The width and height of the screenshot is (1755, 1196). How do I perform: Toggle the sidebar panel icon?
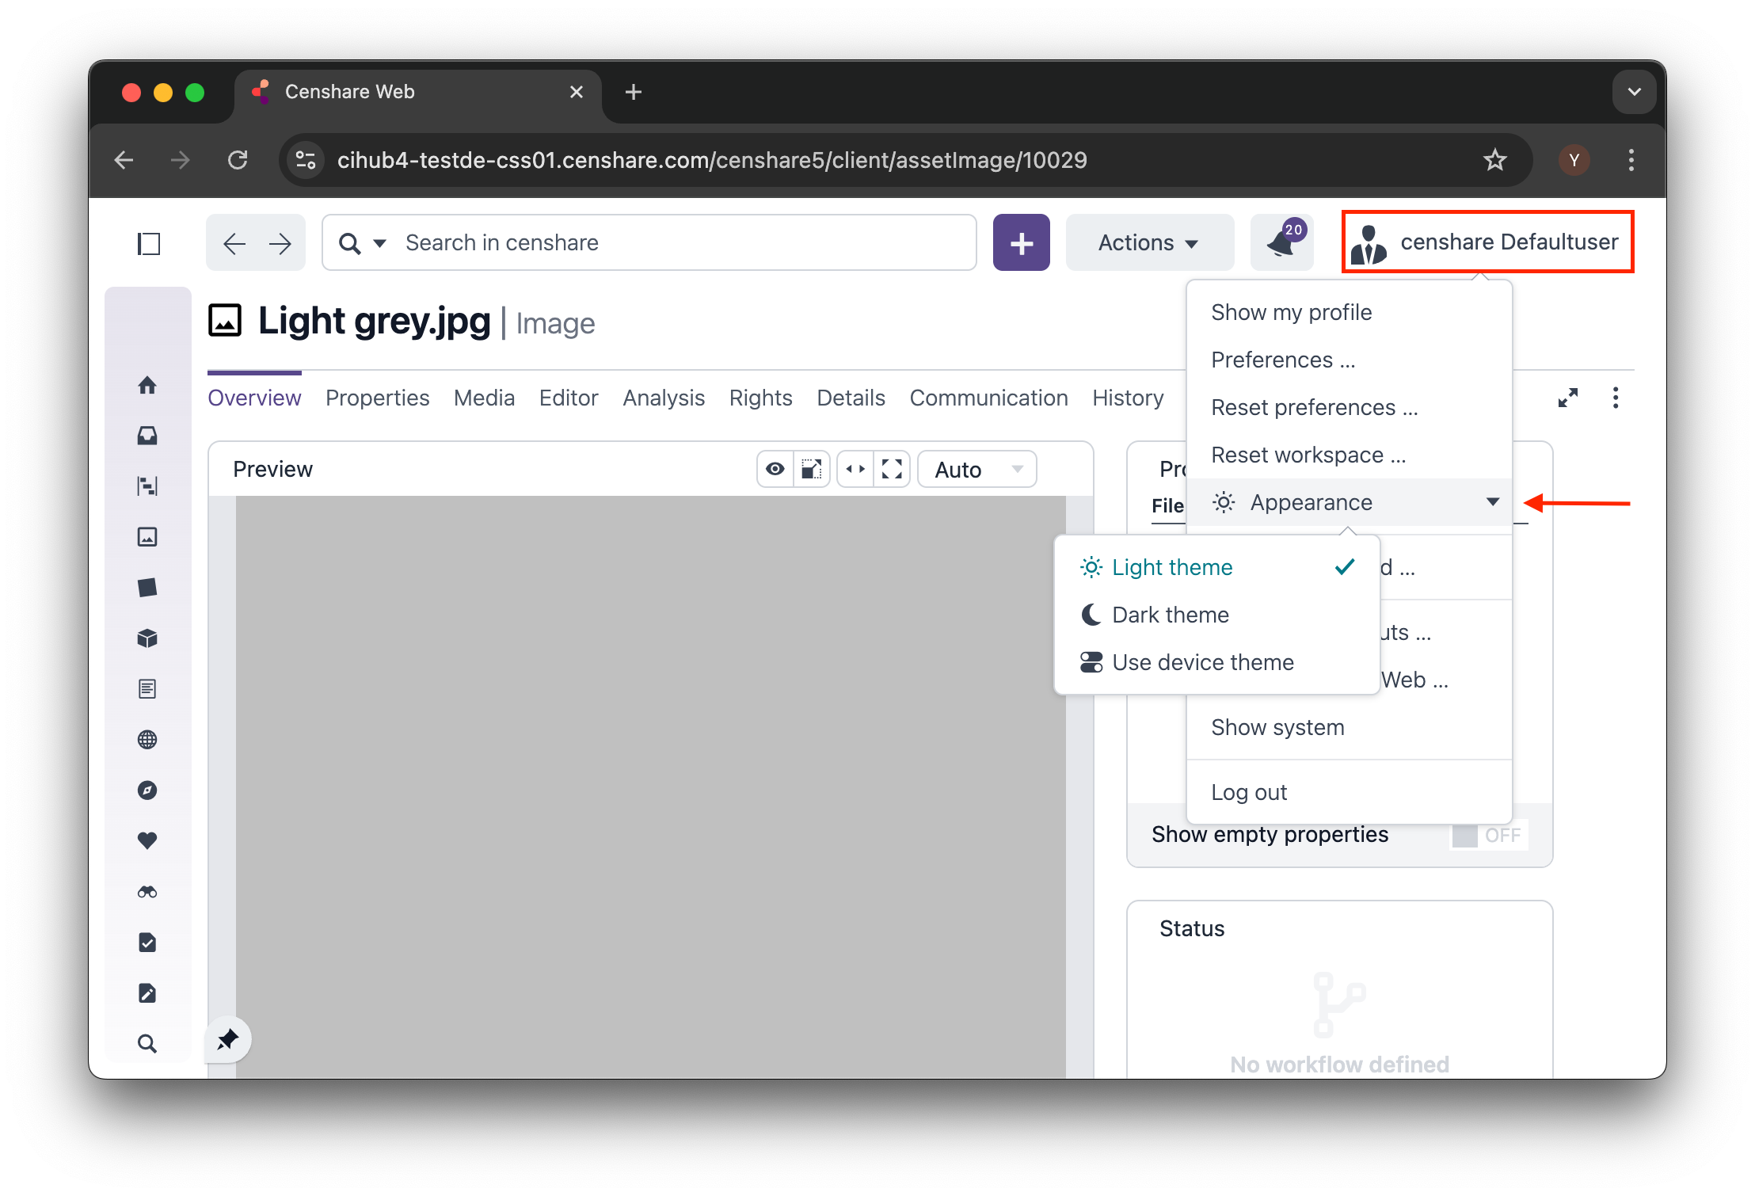[x=149, y=243]
